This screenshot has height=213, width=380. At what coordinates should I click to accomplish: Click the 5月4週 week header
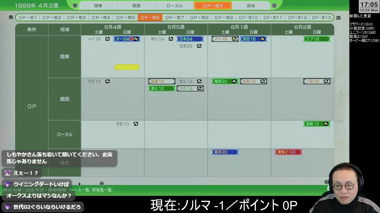[113, 27]
